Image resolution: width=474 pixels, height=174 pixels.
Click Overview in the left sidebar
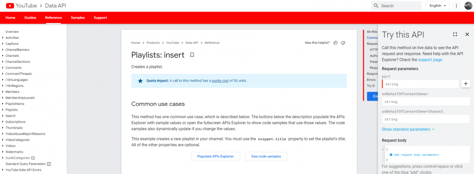12,31
